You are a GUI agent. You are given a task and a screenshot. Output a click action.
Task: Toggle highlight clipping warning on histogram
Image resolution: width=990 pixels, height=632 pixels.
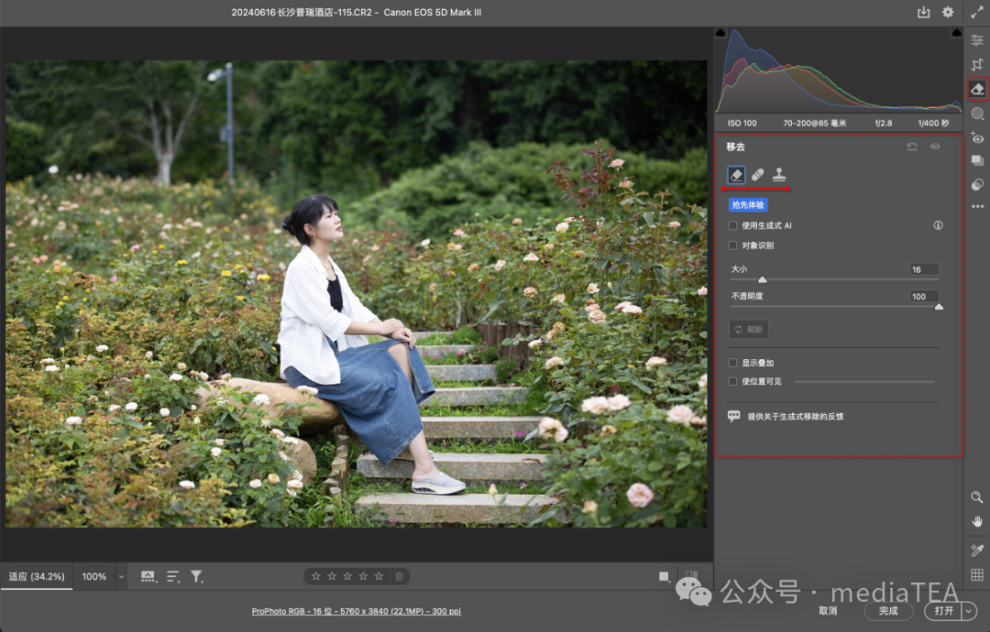coord(956,32)
